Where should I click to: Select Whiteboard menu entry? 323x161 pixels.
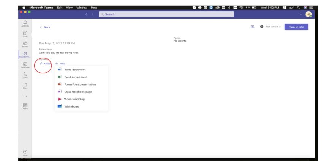point(82,106)
